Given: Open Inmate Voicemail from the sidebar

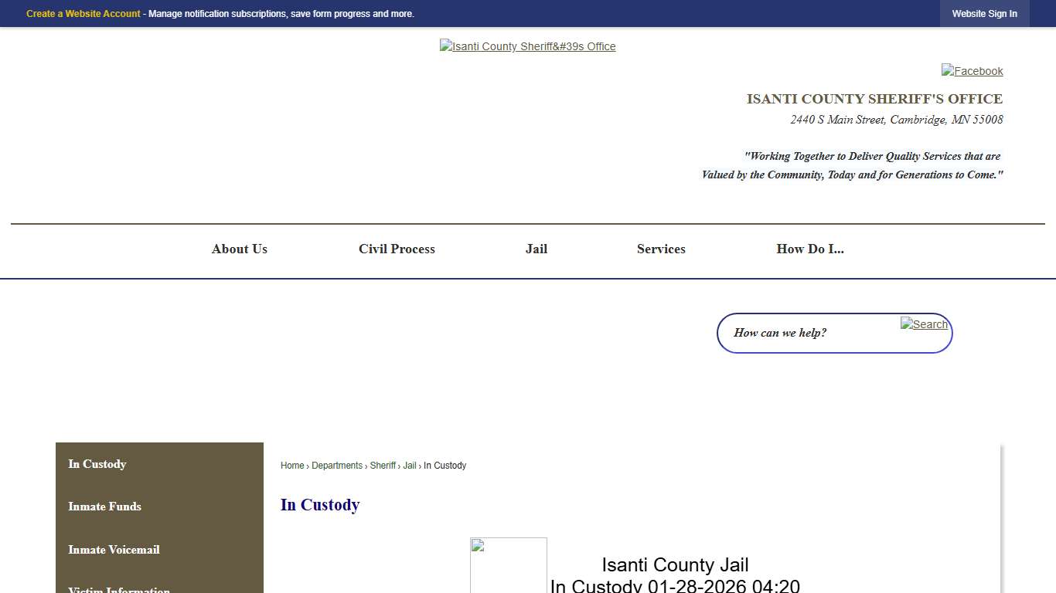Looking at the screenshot, I should (x=114, y=550).
